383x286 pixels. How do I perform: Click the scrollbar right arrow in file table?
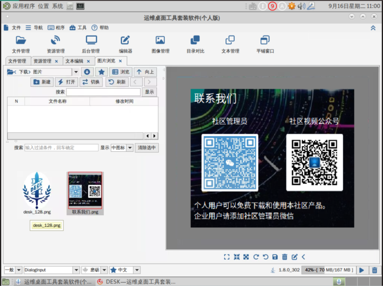[x=154, y=136]
